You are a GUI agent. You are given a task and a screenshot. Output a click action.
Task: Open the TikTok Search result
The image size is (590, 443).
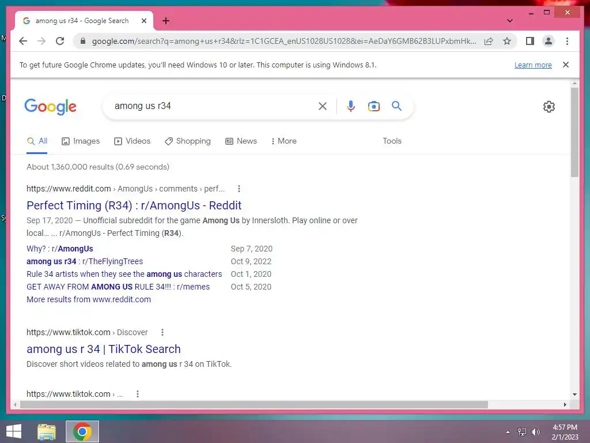point(104,349)
